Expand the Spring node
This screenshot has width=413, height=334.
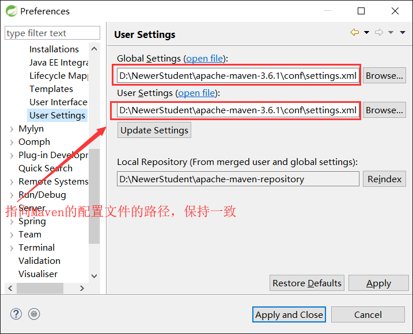click(12, 221)
